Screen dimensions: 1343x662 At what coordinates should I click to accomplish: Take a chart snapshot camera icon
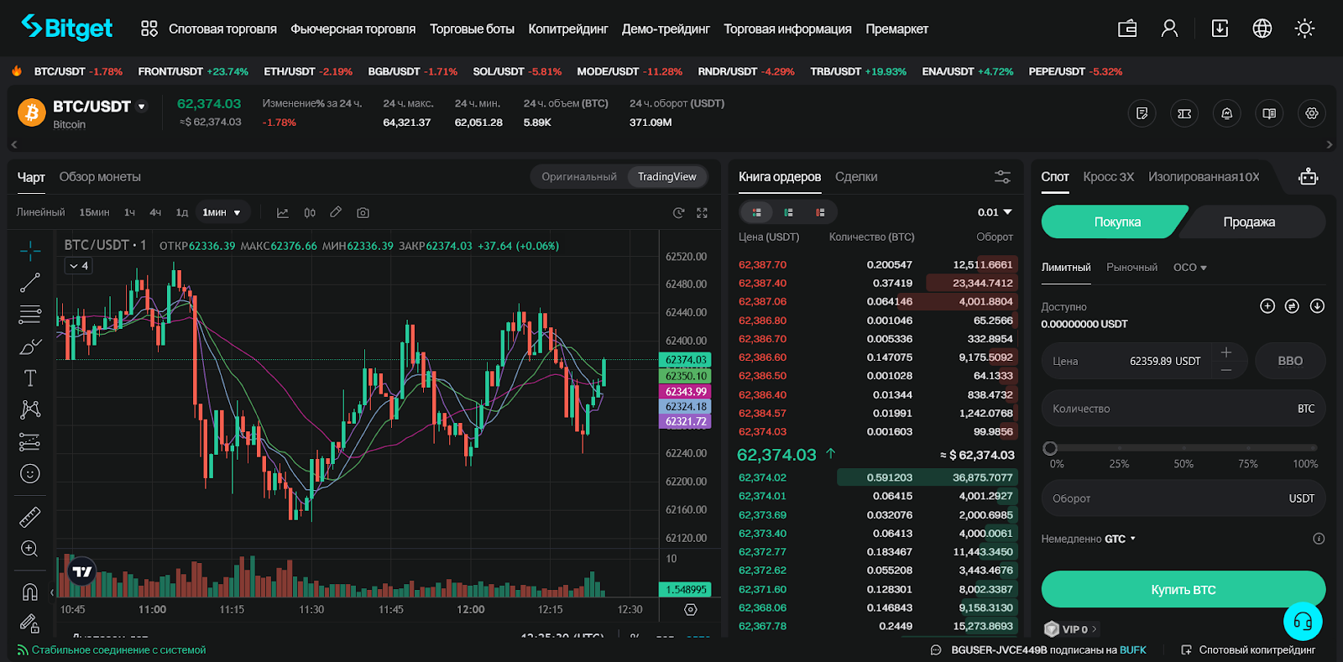click(x=363, y=212)
